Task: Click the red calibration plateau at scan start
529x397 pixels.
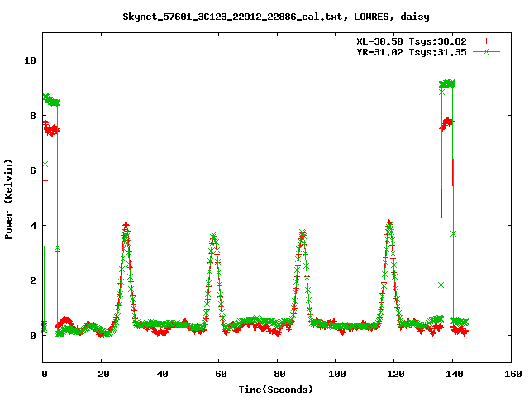Action: (x=51, y=129)
